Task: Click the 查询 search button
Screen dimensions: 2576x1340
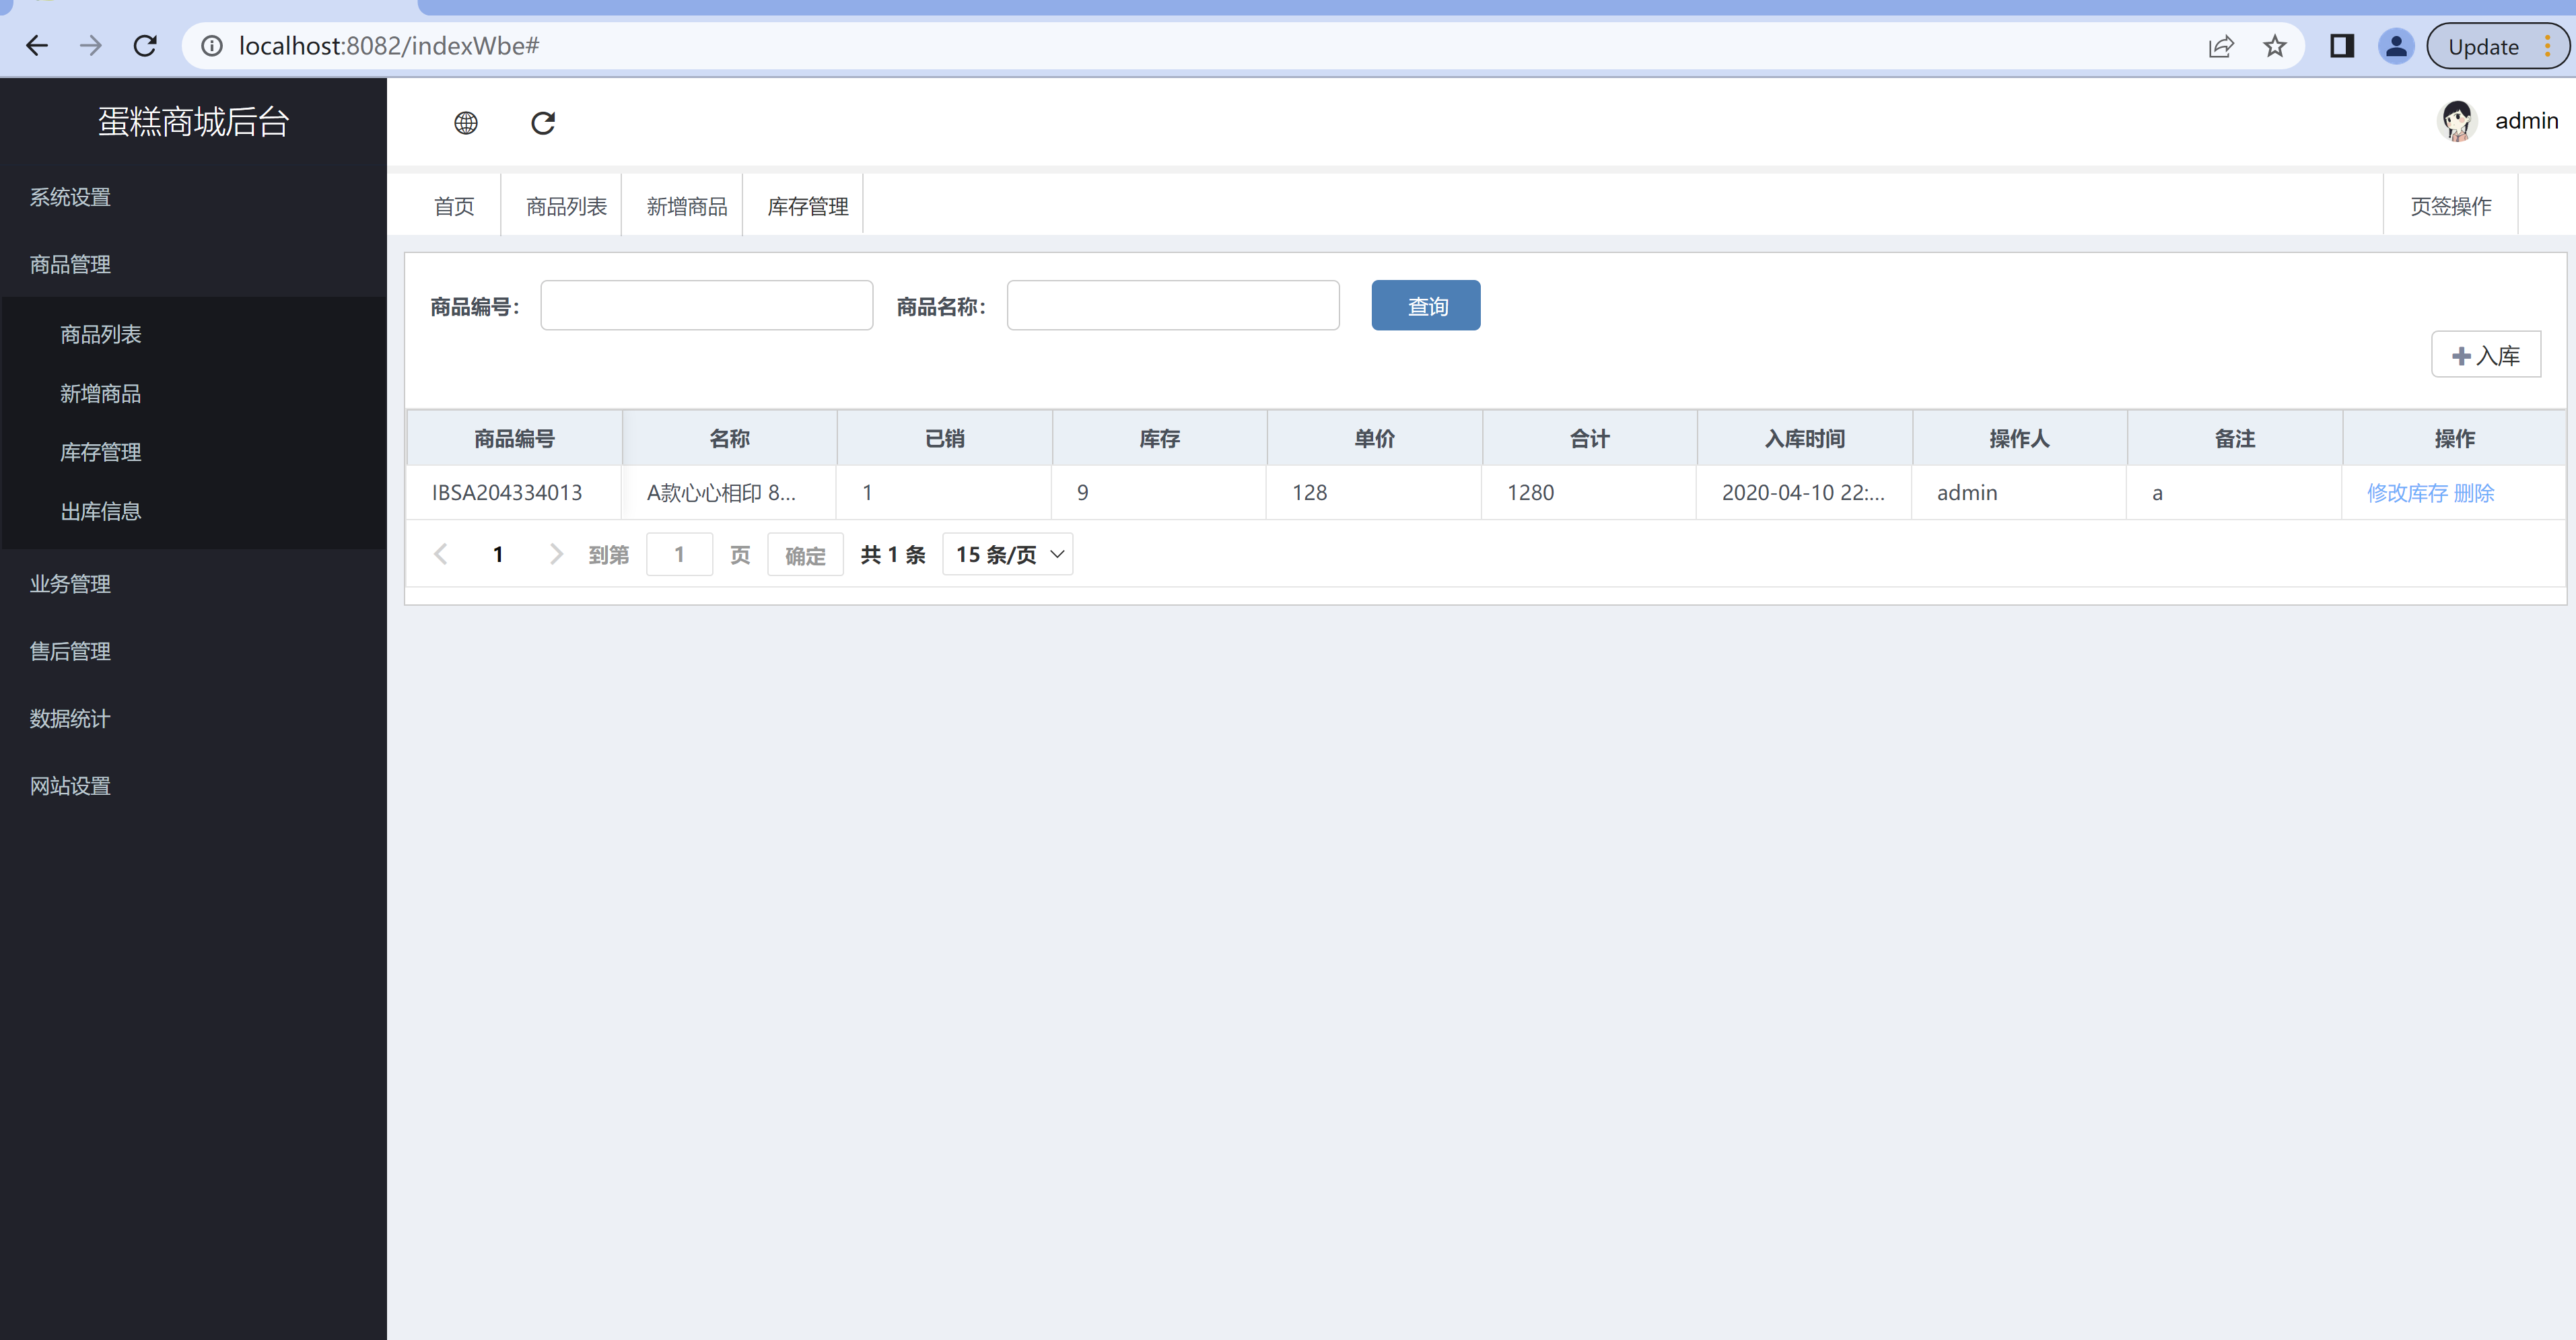Action: (1426, 305)
